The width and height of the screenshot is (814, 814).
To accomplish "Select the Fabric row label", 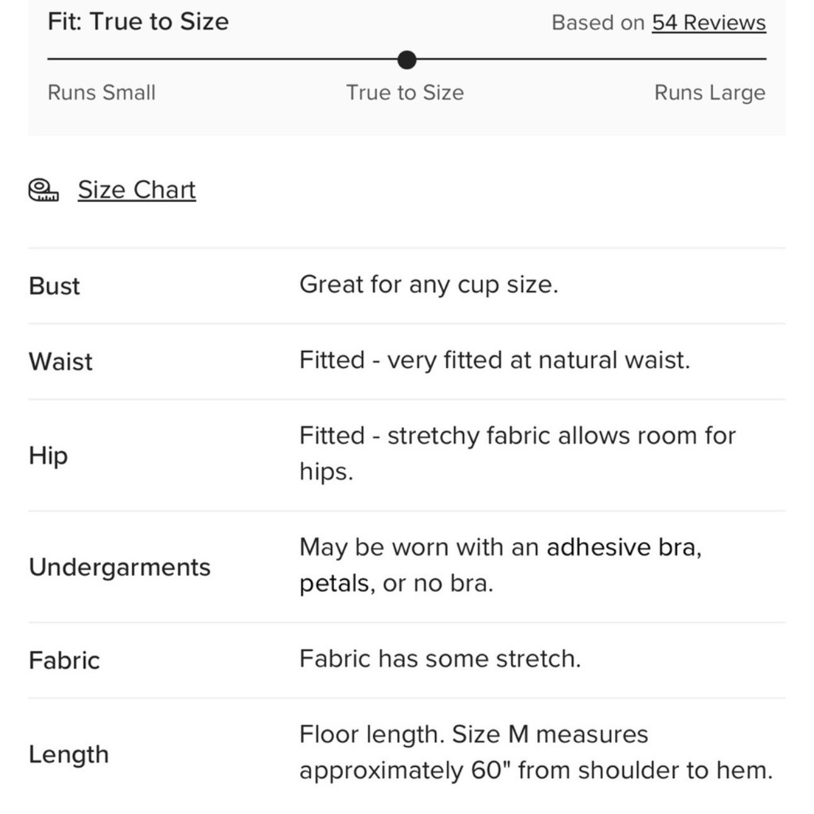I will pos(64,661).
